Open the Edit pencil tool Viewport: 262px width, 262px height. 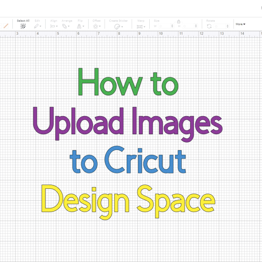point(36,26)
